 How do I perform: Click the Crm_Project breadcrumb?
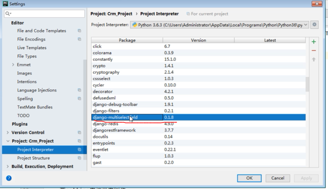[x=111, y=14]
